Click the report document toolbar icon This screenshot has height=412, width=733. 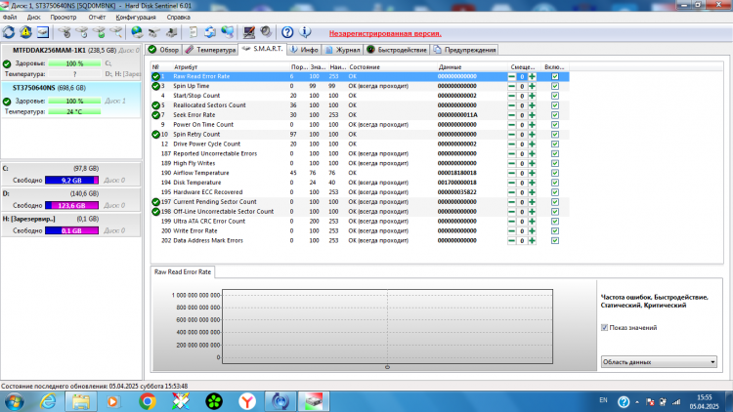click(x=193, y=32)
